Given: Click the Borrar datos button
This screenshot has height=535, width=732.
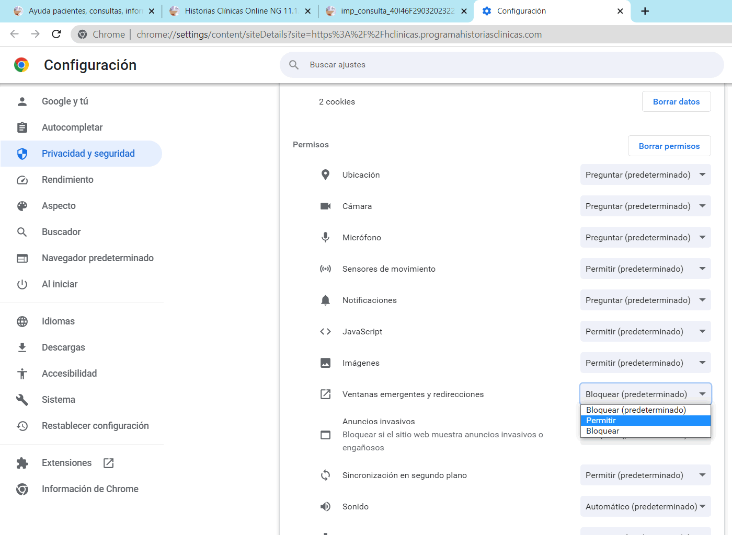Looking at the screenshot, I should 676,101.
